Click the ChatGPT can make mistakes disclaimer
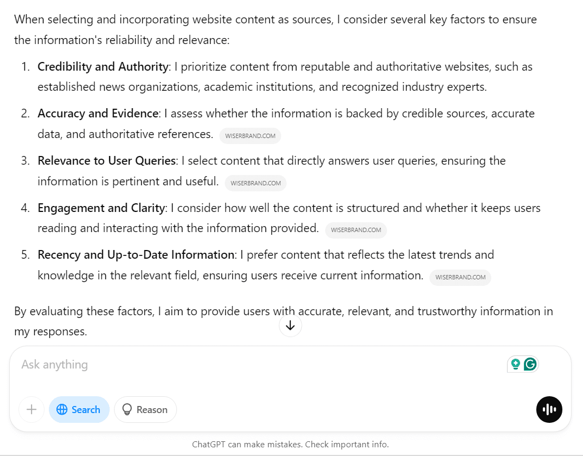Image resolution: width=583 pixels, height=456 pixels. click(x=290, y=444)
